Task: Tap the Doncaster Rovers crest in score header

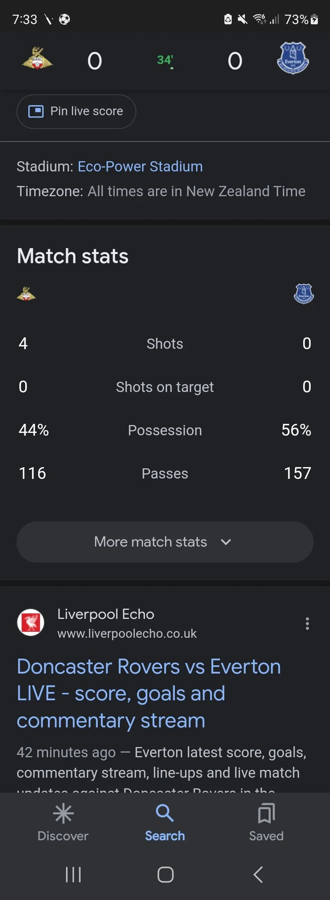Action: pos(37,59)
